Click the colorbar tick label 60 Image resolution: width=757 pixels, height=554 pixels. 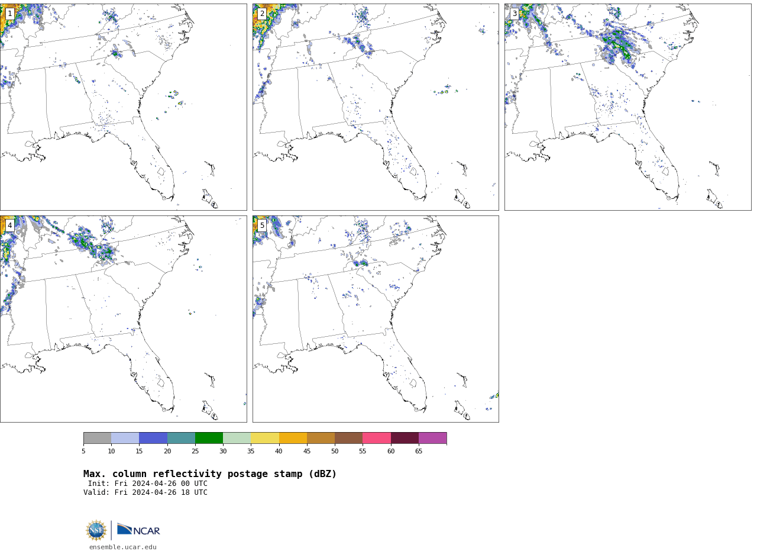pyautogui.click(x=391, y=452)
